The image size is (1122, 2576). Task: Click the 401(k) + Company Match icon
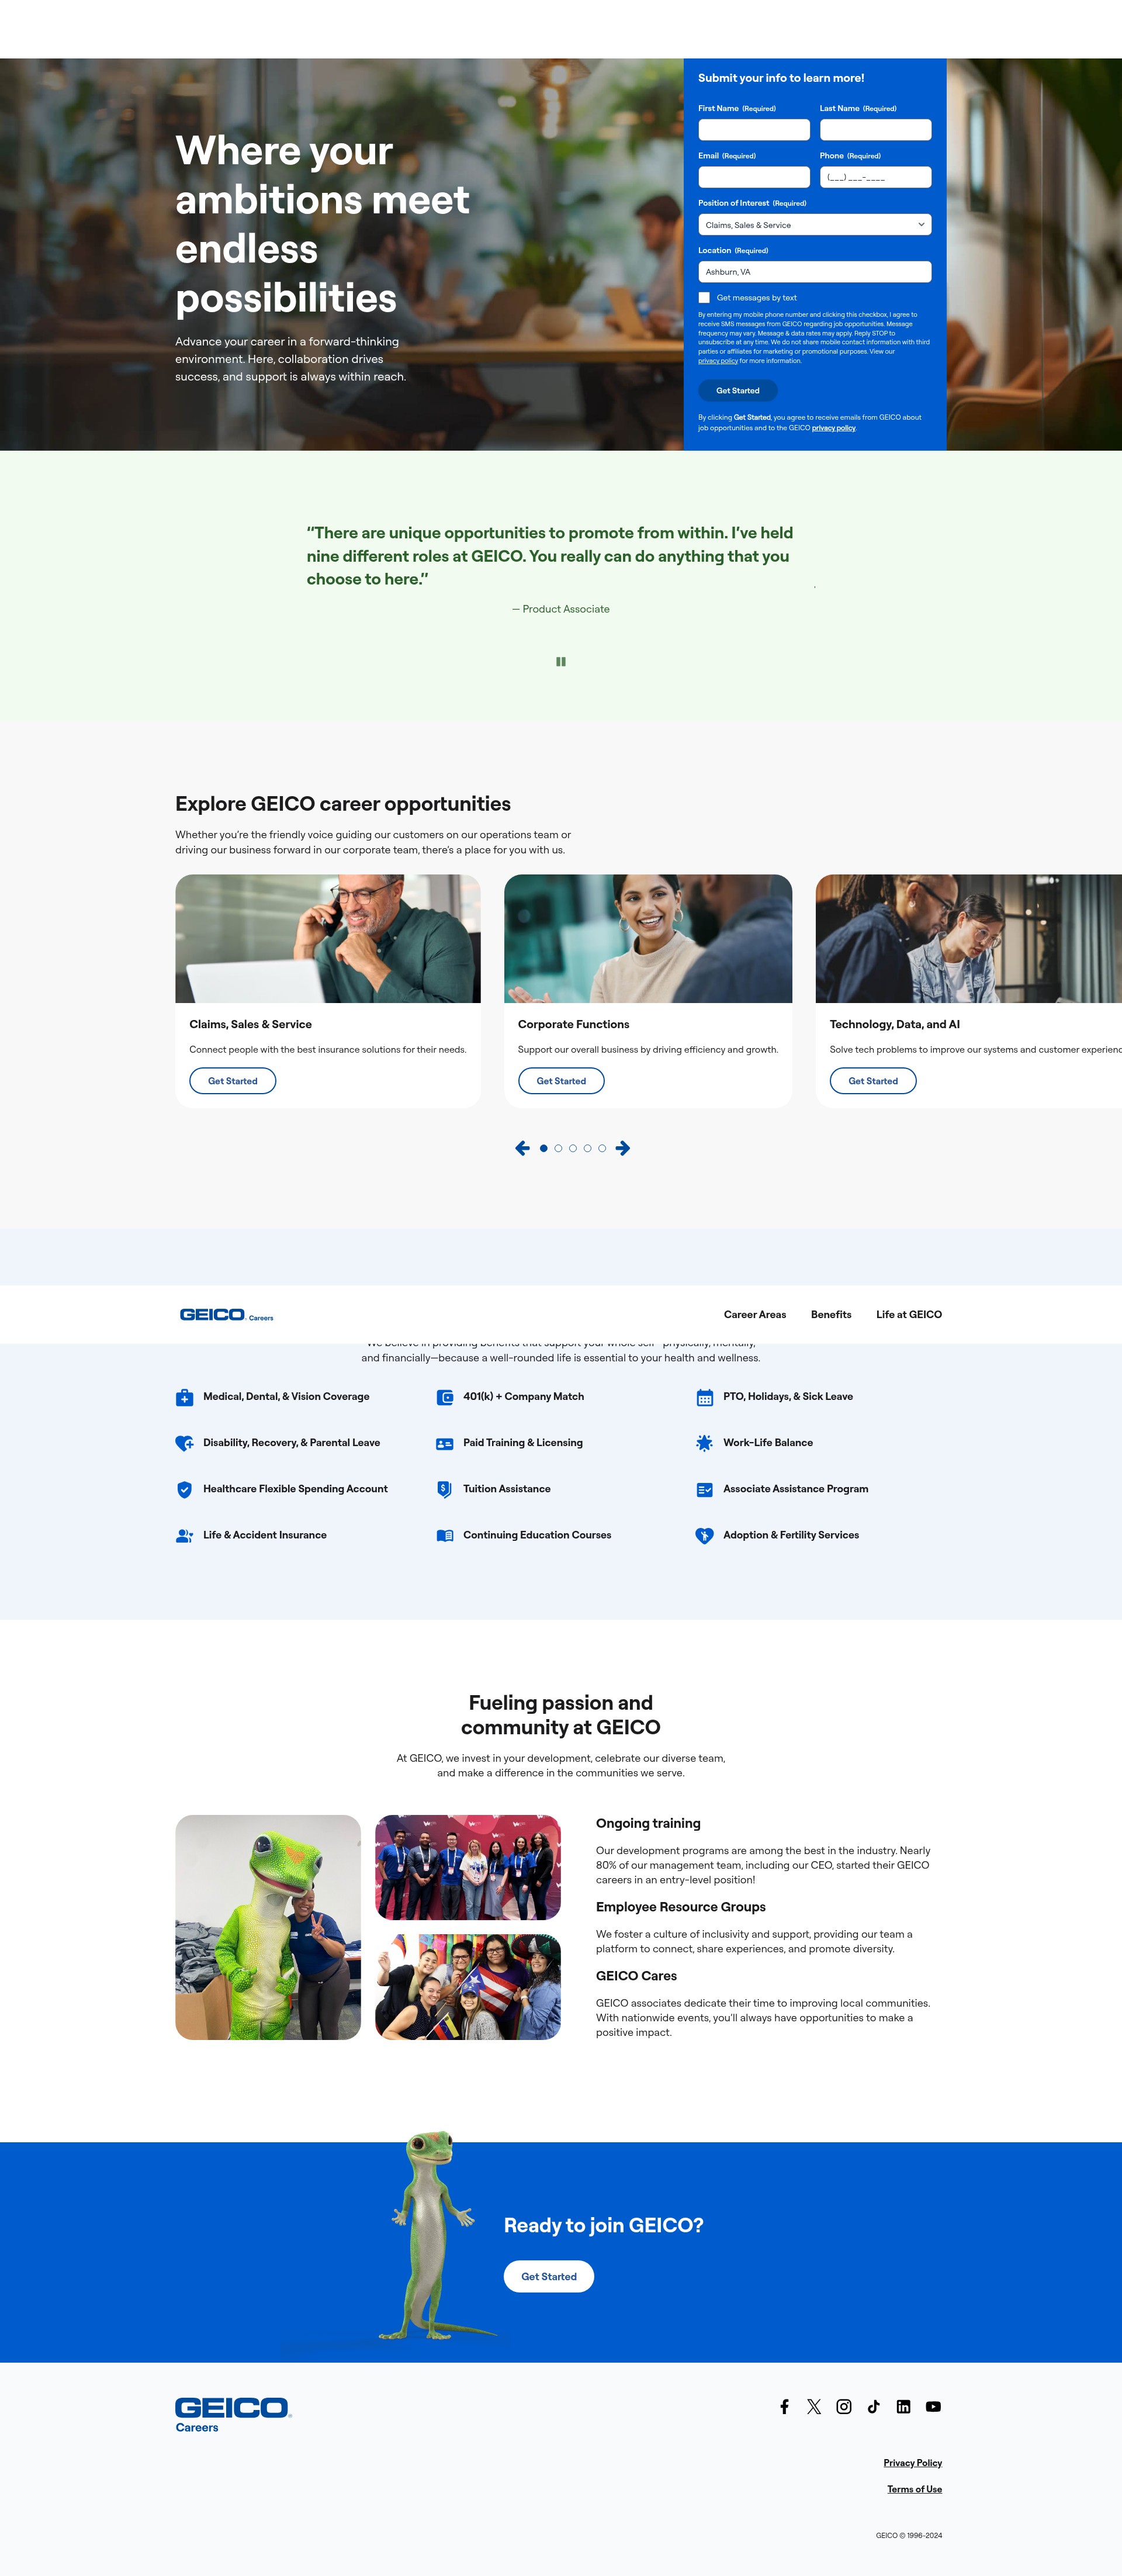[x=445, y=1397]
